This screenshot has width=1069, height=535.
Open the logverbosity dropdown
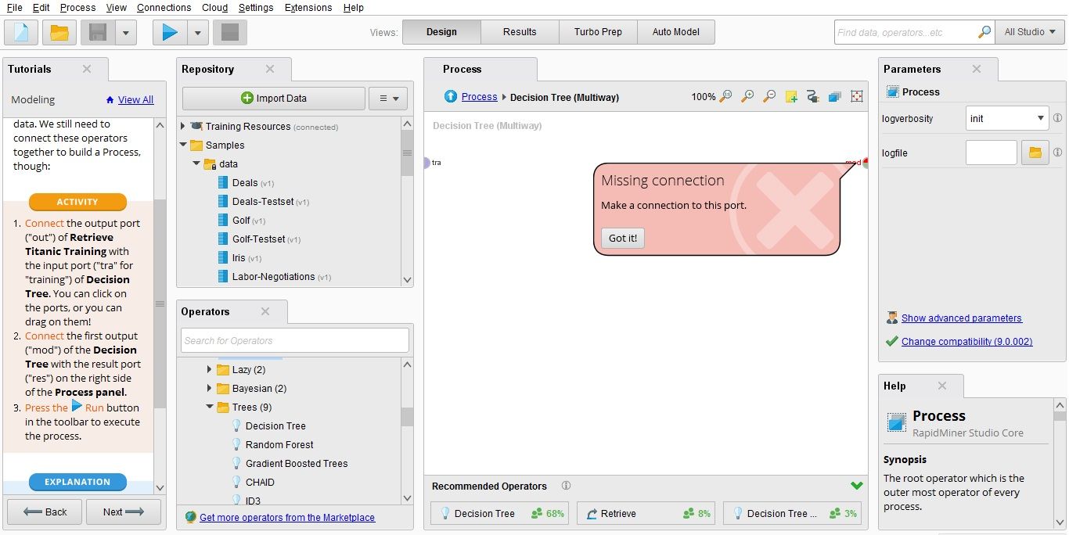1006,119
